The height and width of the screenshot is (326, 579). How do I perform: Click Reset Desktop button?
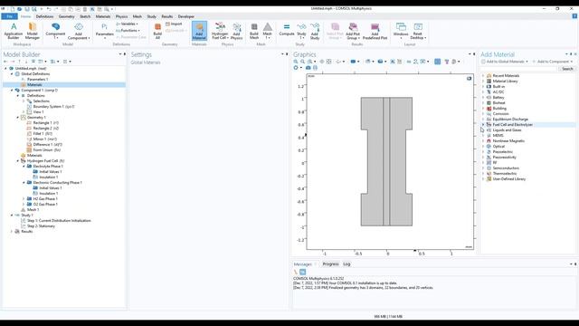[418, 31]
